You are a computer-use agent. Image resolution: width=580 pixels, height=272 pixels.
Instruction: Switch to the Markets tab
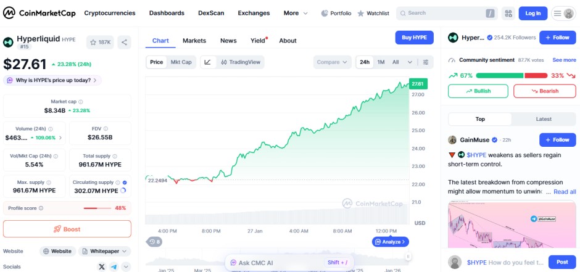pos(194,41)
